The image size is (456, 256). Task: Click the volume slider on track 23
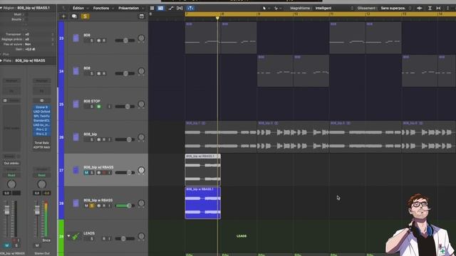[125, 41]
